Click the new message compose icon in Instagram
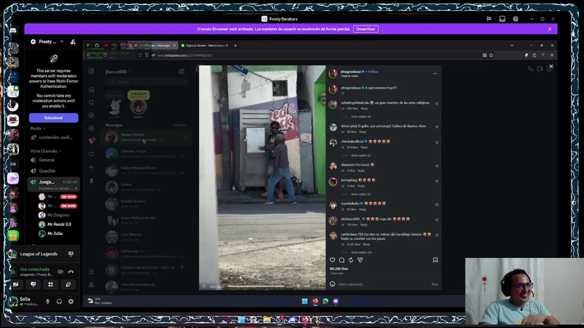This screenshot has width=584, height=328. [182, 72]
